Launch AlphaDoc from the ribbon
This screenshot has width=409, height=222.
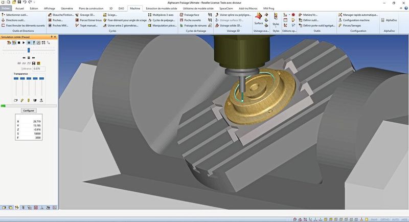pos(389,20)
